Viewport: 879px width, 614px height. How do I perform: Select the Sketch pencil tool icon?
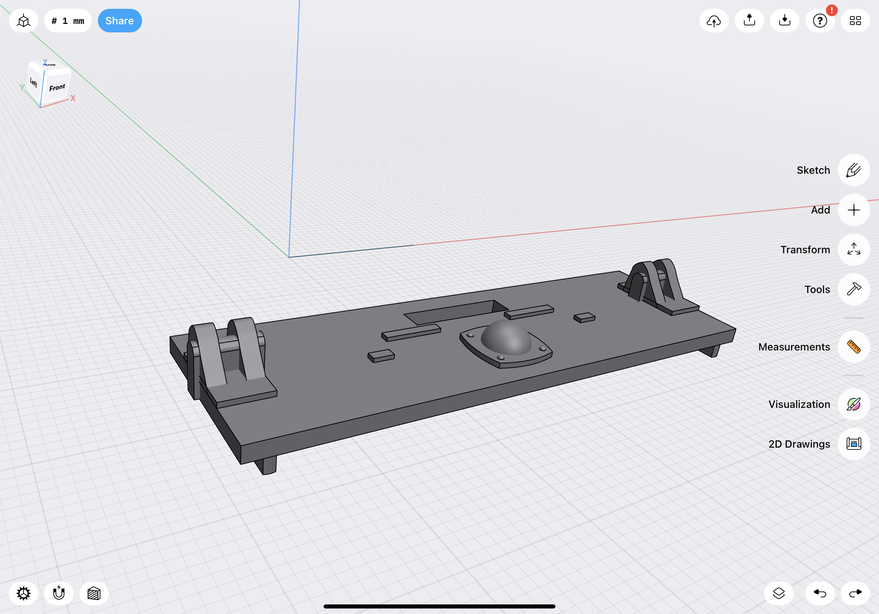point(854,170)
